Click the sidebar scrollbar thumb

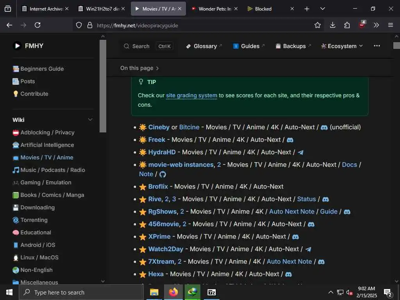point(103,86)
